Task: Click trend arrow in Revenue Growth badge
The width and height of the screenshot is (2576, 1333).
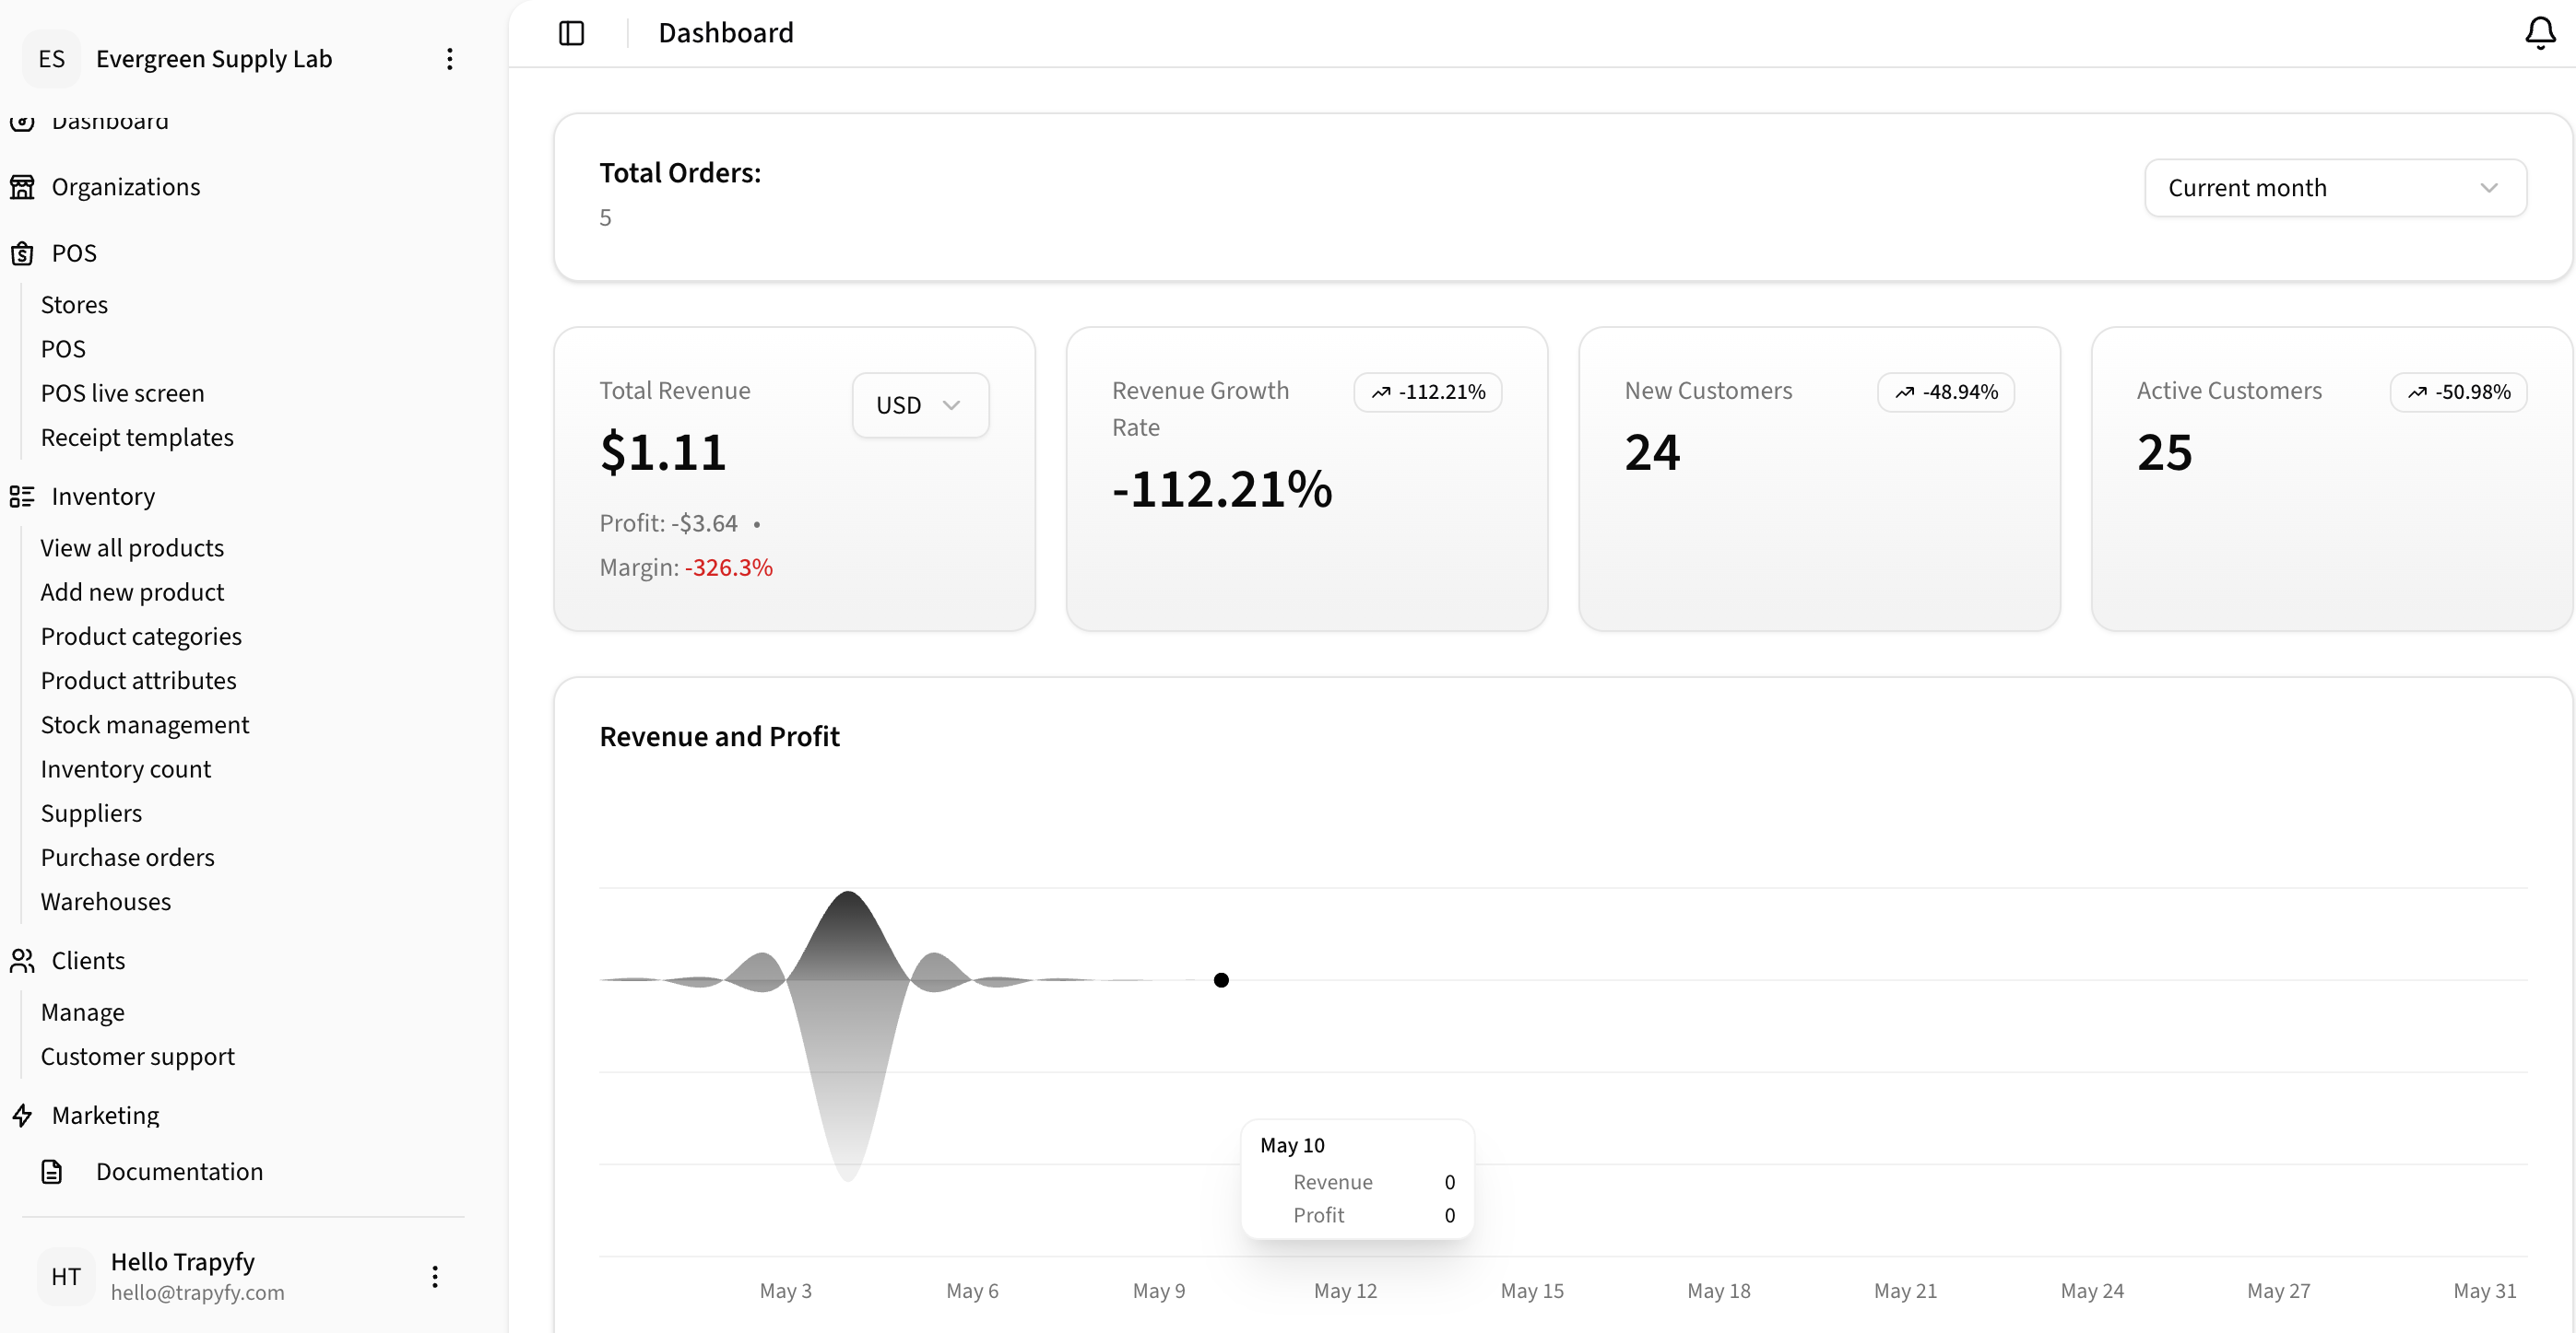Action: click(1381, 392)
